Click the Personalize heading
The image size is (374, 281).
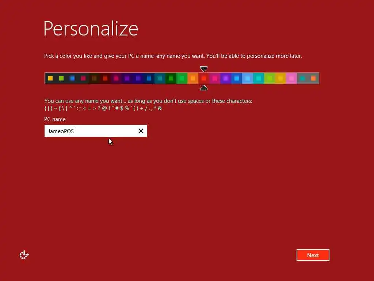[x=91, y=29]
